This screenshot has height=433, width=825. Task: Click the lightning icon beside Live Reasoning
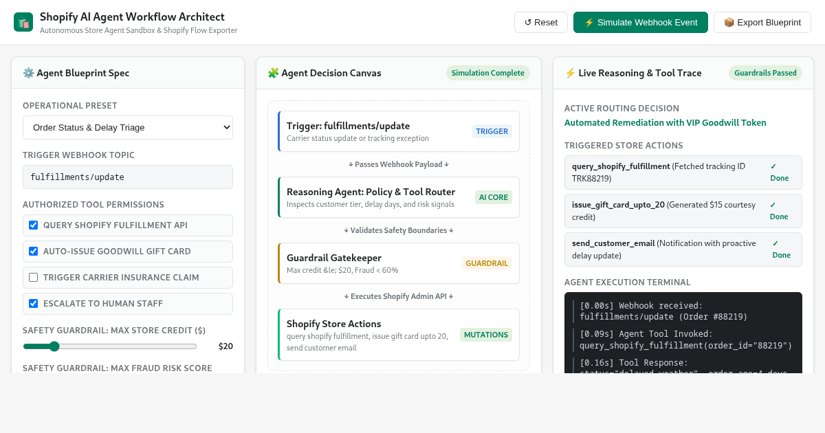[570, 73]
